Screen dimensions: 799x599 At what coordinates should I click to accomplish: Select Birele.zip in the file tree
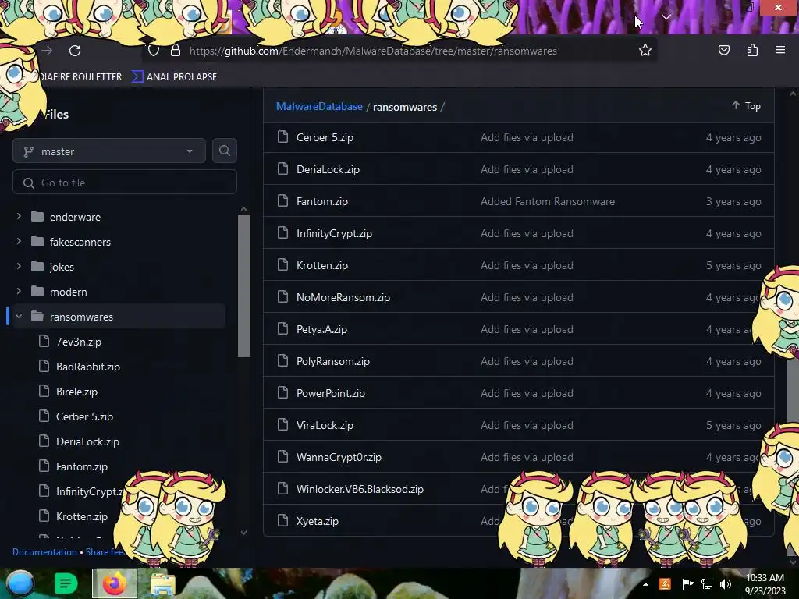[76, 392]
